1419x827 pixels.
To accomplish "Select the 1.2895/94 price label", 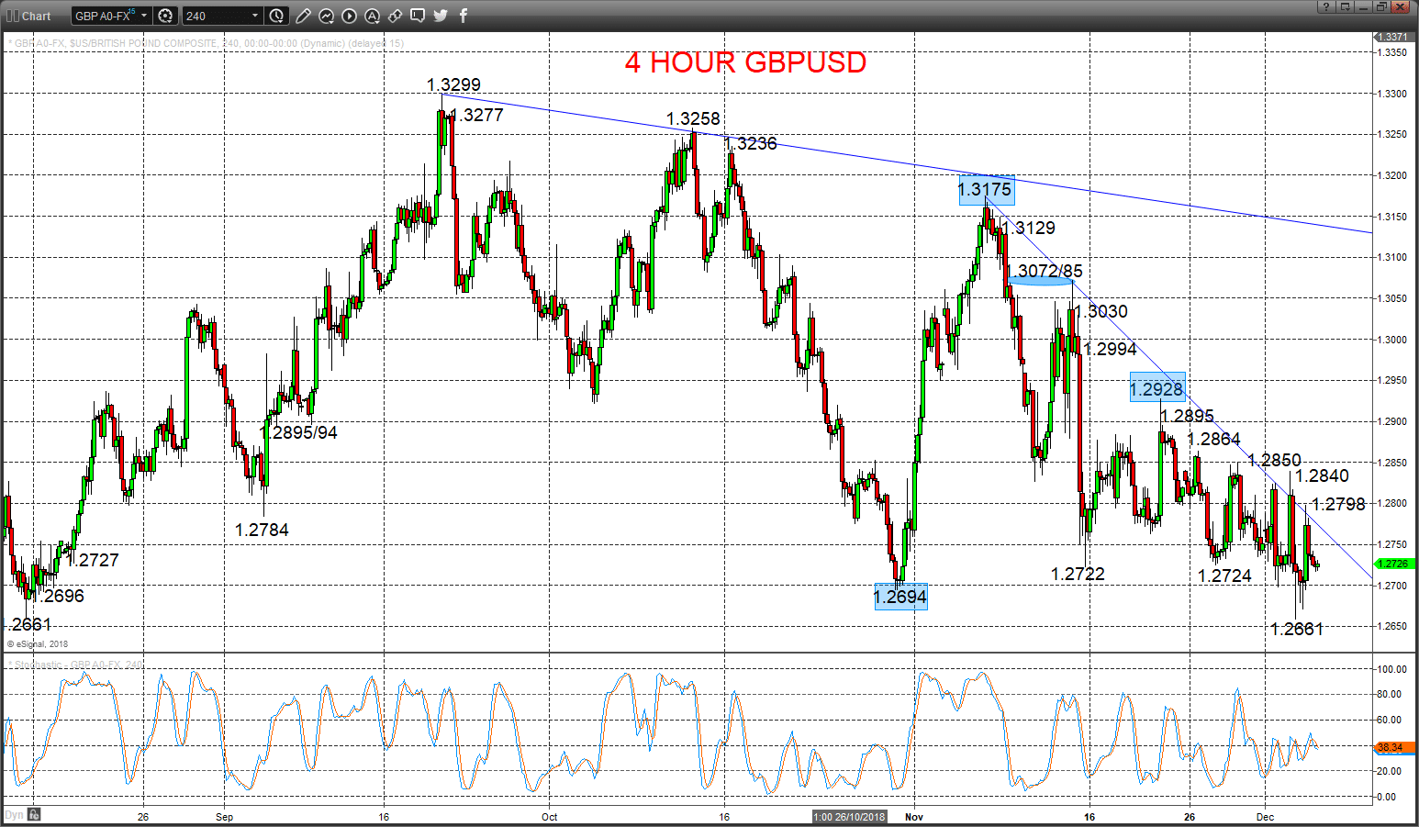I will point(299,432).
